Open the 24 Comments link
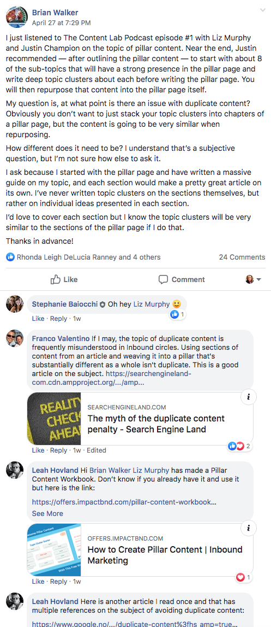The image size is (271, 627). point(242,257)
